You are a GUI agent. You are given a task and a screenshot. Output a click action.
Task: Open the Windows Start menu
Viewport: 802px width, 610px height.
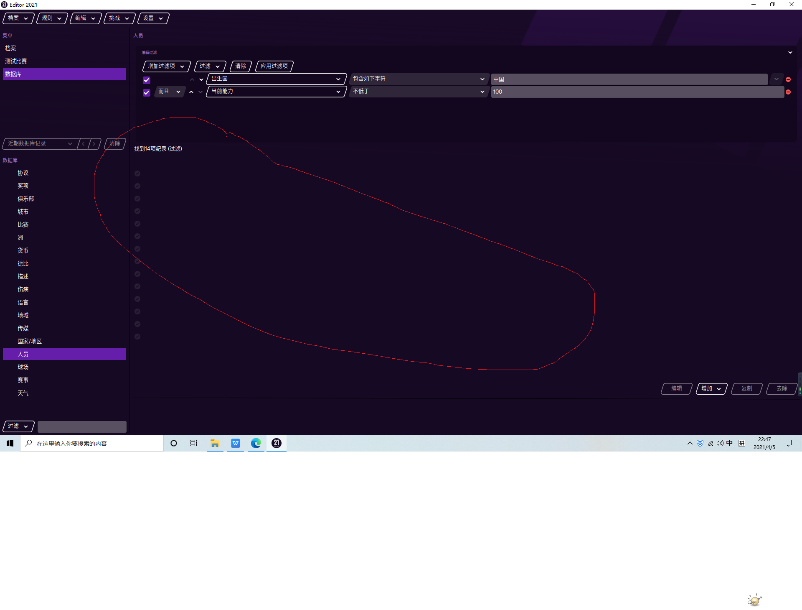pyautogui.click(x=10, y=443)
